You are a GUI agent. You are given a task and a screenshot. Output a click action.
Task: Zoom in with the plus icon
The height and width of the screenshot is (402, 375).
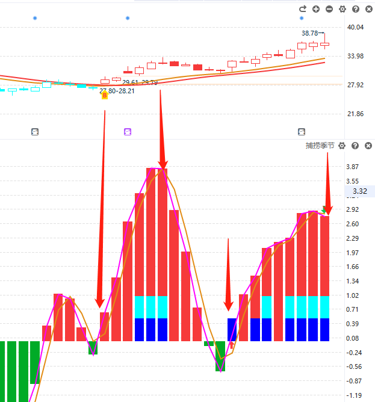click(x=316, y=9)
